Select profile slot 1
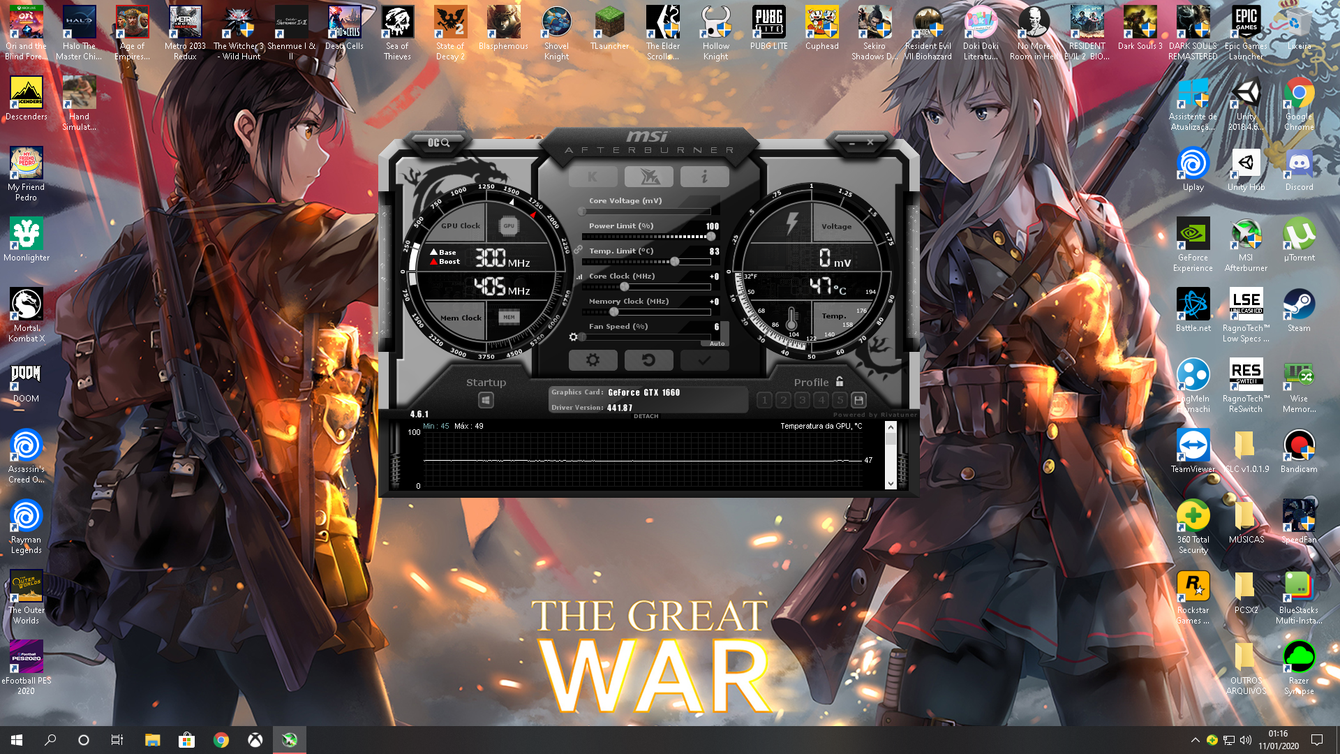This screenshot has height=754, width=1340. pyautogui.click(x=764, y=400)
